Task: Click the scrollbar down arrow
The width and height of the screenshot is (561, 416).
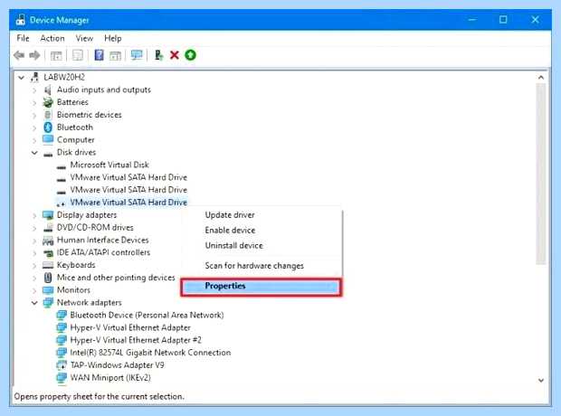Action: tap(541, 380)
